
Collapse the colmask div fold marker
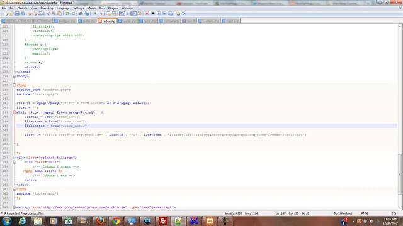tap(14, 158)
